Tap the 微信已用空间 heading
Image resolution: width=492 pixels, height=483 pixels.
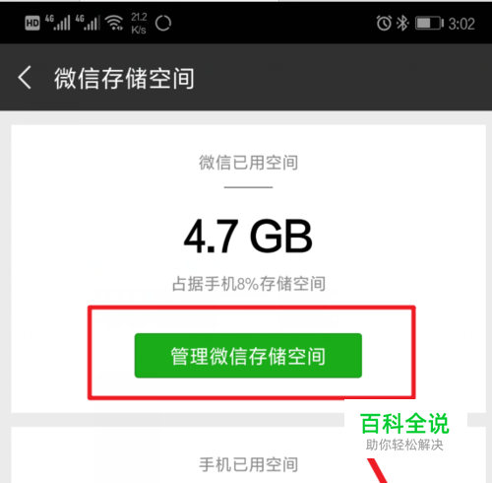248,163
